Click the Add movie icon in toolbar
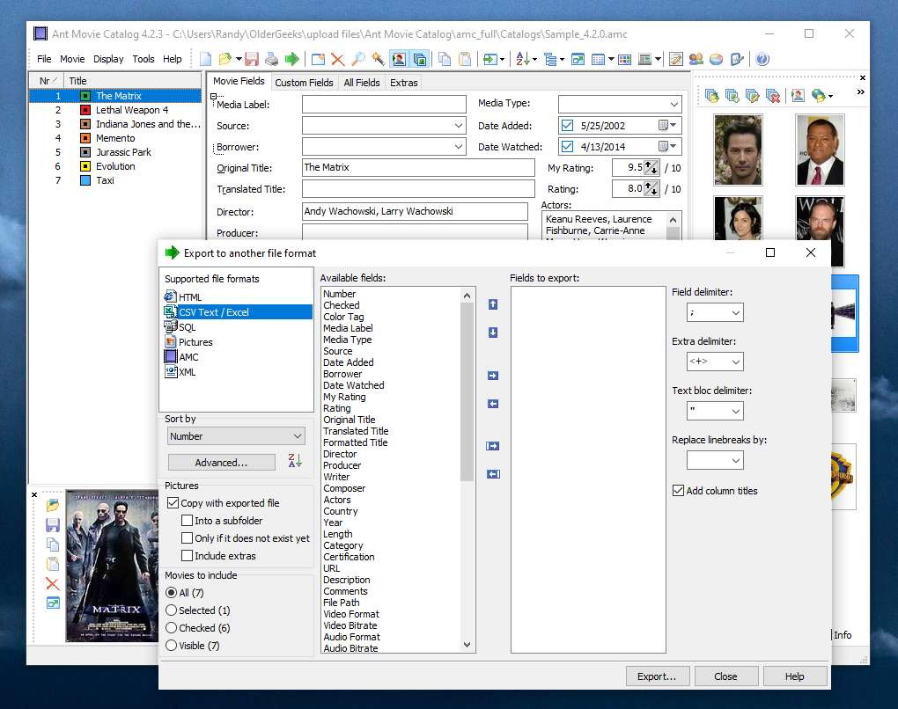 (318, 59)
